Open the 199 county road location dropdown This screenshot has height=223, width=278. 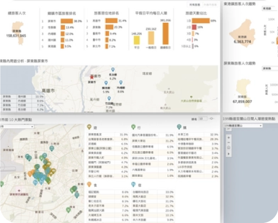pyautogui.click(x=243, y=126)
